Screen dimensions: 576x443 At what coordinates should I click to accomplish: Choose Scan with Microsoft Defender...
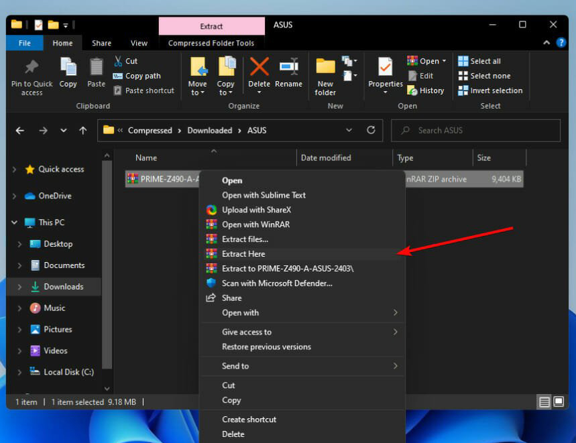(x=302, y=283)
